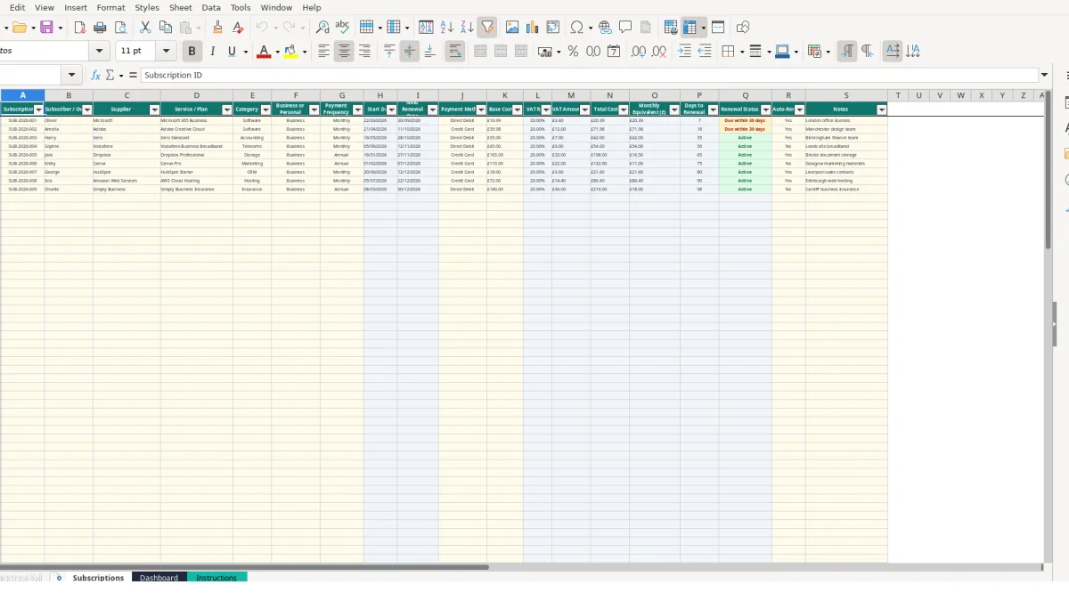Toggle underline formatting
Viewport: 1069px width, 601px height.
232,52
